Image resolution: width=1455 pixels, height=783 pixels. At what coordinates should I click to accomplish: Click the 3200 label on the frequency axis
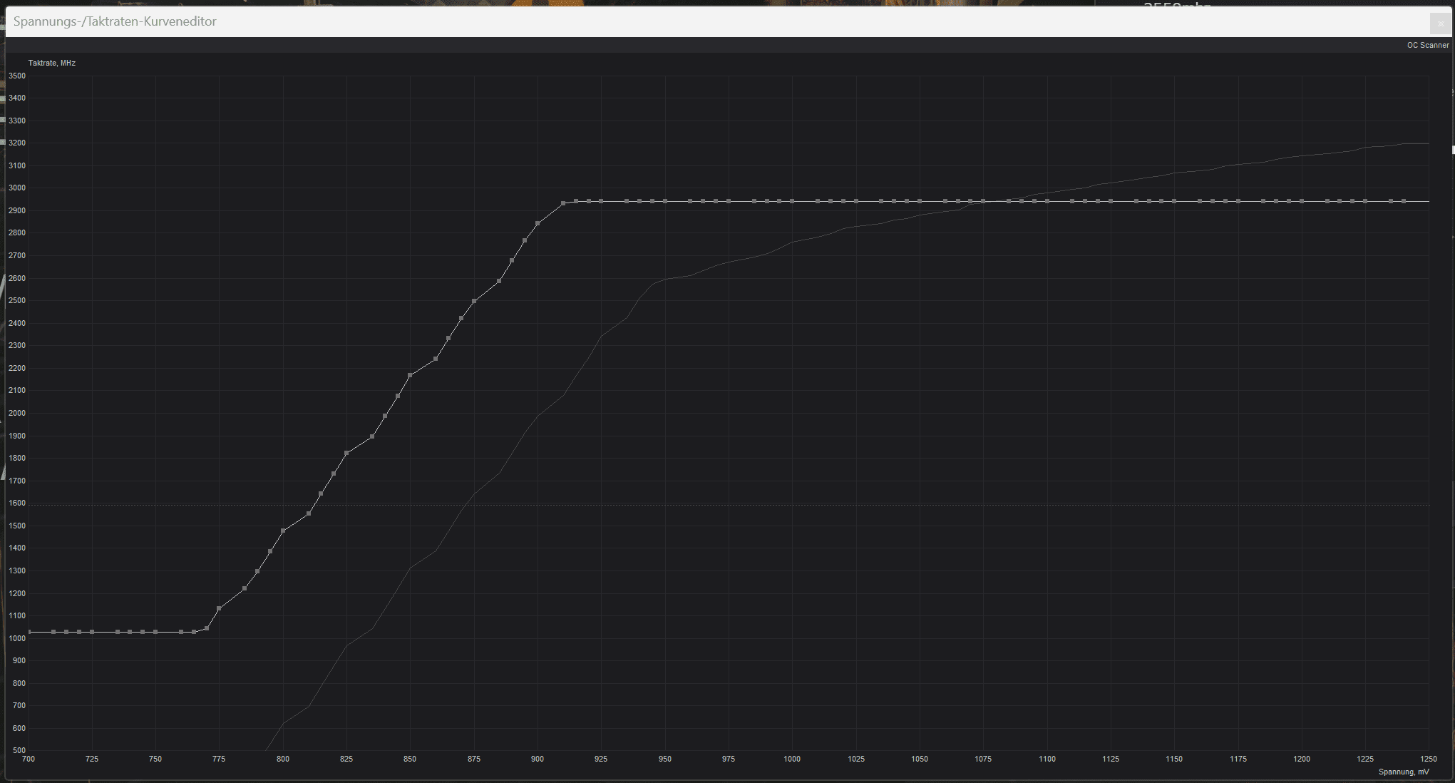17,143
